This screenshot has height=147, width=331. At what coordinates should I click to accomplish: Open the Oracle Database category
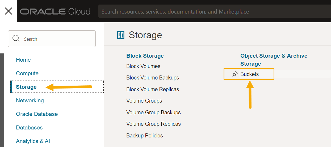coord(37,114)
